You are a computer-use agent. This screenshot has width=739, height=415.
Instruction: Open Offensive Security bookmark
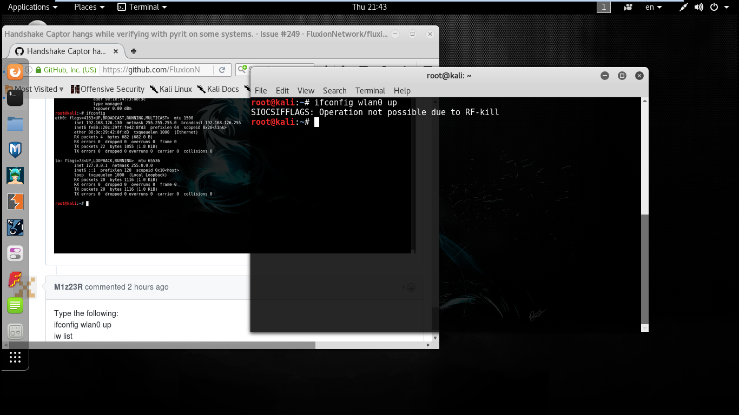[x=108, y=89]
